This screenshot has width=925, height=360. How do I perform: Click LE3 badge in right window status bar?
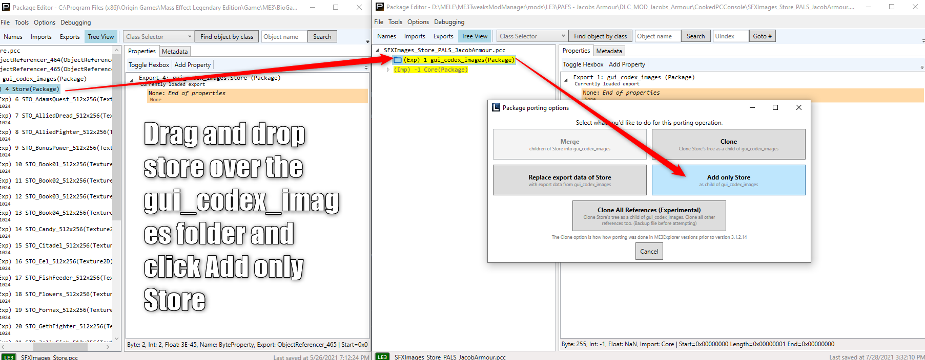coord(382,356)
